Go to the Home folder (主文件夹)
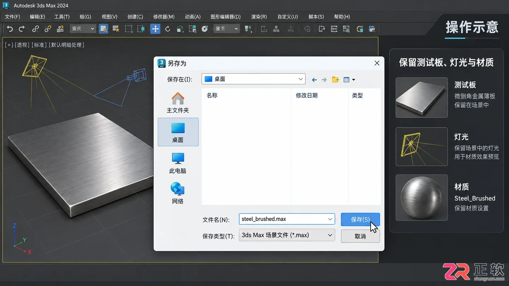This screenshot has height=286, width=509. [178, 103]
